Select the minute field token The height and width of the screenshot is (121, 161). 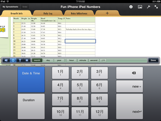[83, 60]
